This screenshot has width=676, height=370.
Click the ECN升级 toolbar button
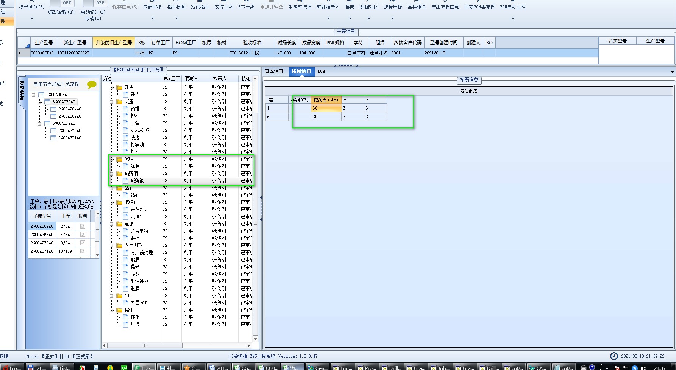point(247,7)
